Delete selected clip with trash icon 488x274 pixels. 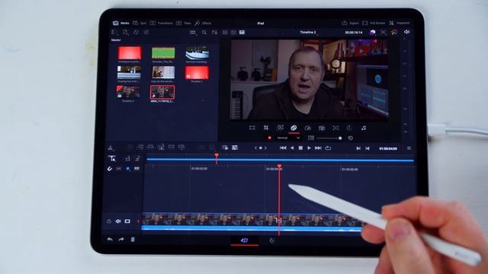click(x=133, y=240)
